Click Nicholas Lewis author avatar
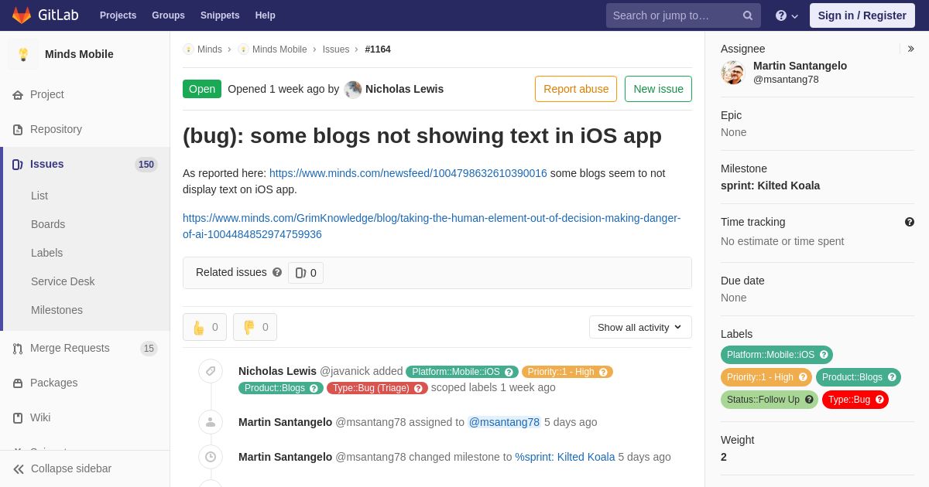Image resolution: width=929 pixels, height=487 pixels. click(x=353, y=90)
